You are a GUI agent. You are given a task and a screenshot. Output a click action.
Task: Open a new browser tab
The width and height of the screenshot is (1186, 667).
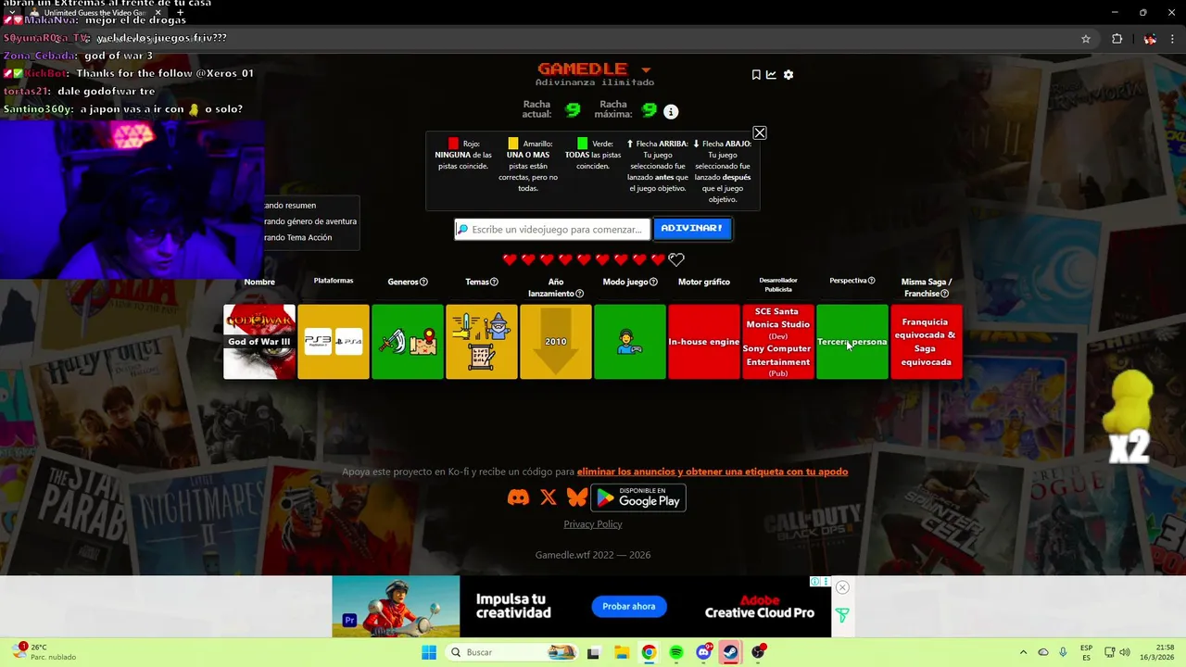pos(180,13)
